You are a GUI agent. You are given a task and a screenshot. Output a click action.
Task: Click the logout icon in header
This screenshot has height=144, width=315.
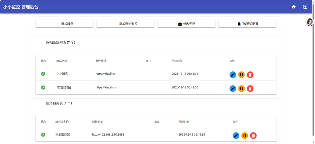[305, 7]
